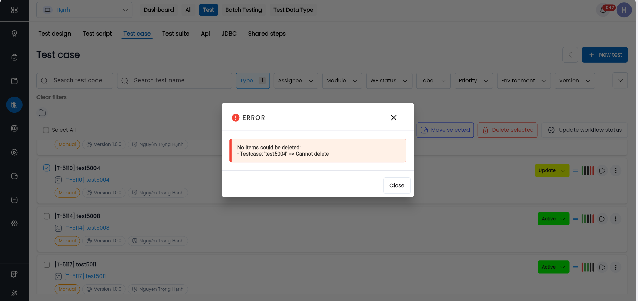Viewport: 638px width, 301px height.
Task: Click the back arrow beside New test
Action: click(570, 55)
